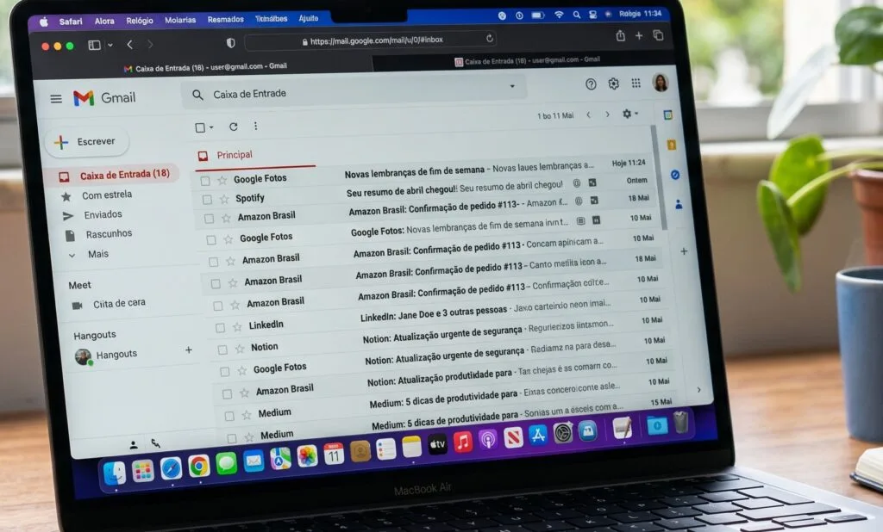The image size is (883, 532).
Task: Open Finder from the Dock
Action: 115,473
